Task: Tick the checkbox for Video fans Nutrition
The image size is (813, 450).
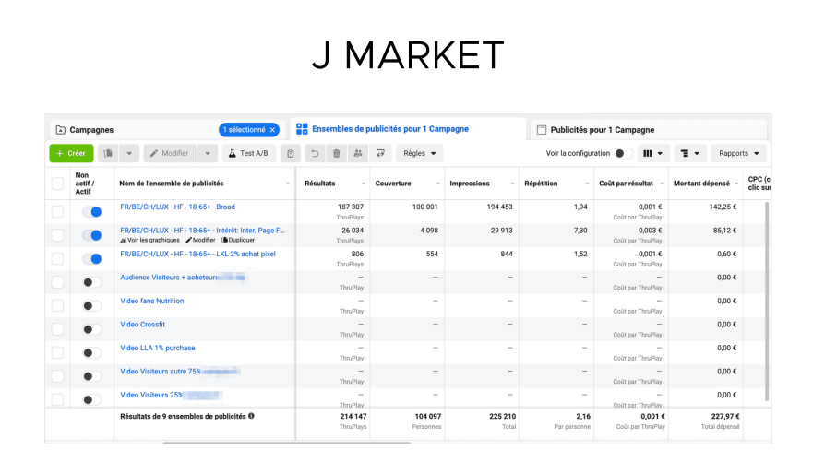Action: (57, 305)
